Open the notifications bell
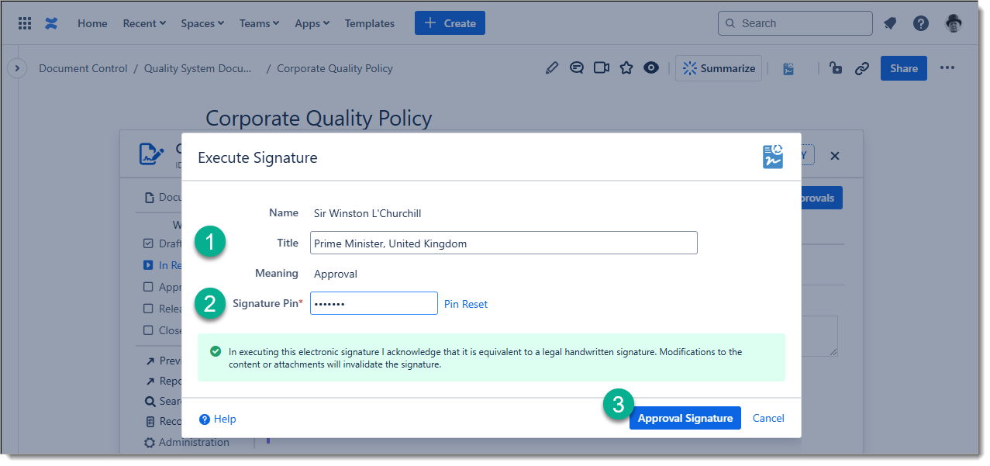990x466 pixels. pos(890,23)
